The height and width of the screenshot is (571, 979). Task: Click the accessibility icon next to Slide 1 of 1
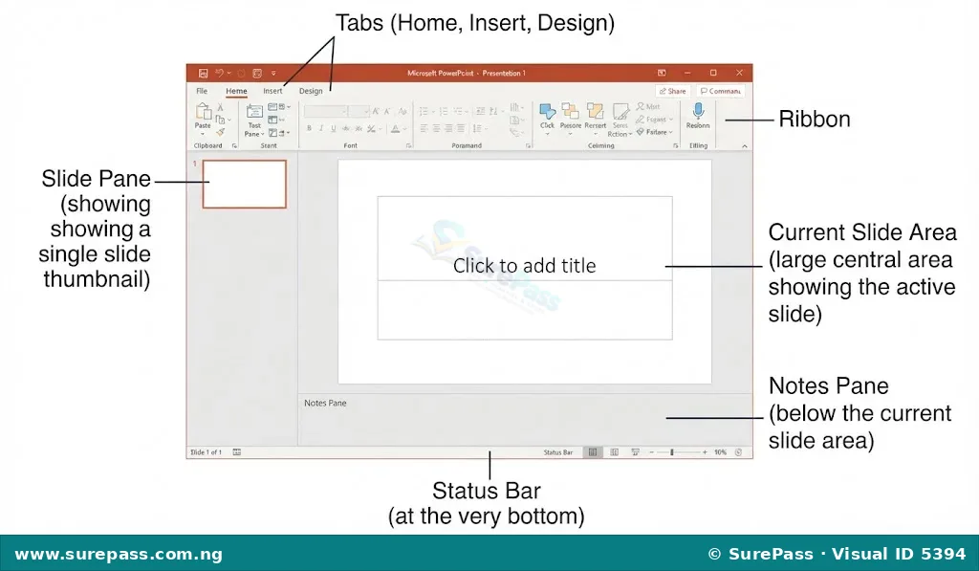(237, 452)
